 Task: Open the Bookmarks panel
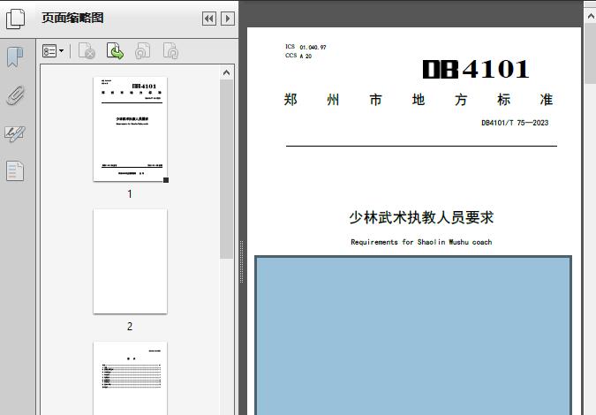pyautogui.click(x=15, y=57)
